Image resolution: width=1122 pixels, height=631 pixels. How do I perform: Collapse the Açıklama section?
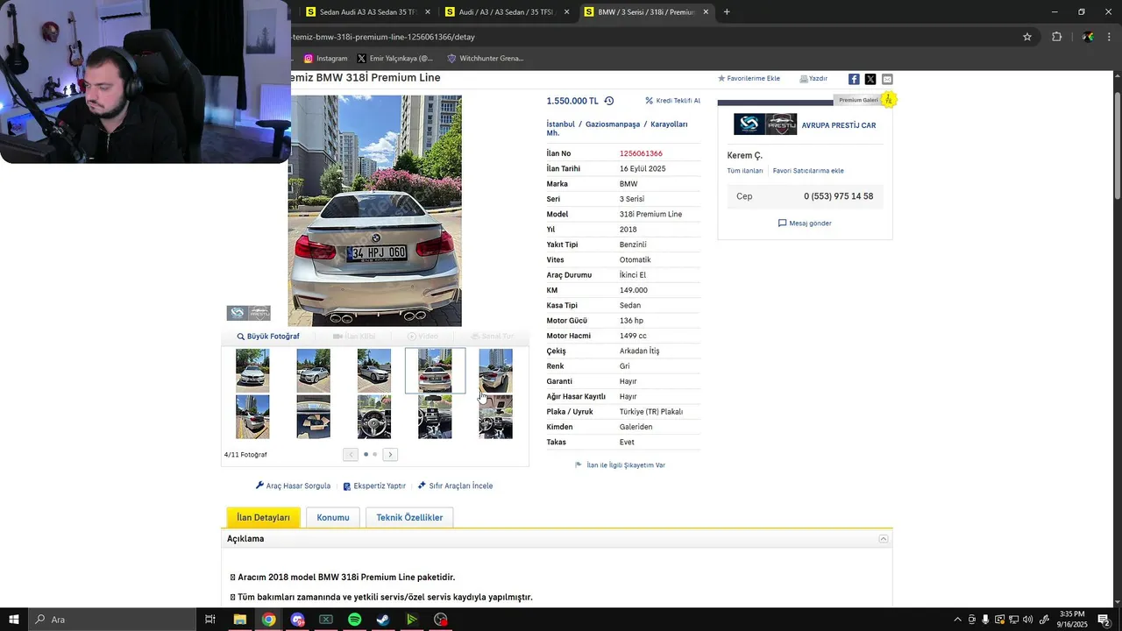pyautogui.click(x=884, y=539)
